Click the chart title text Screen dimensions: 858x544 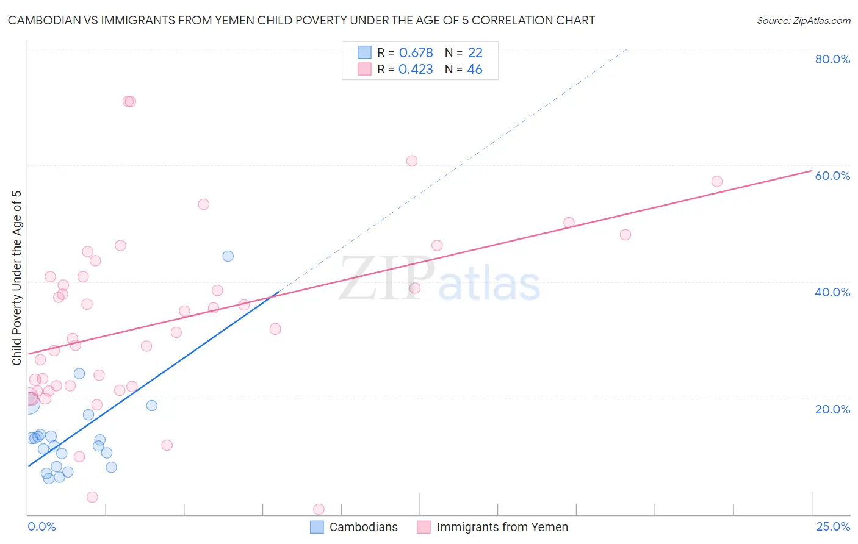point(301,20)
